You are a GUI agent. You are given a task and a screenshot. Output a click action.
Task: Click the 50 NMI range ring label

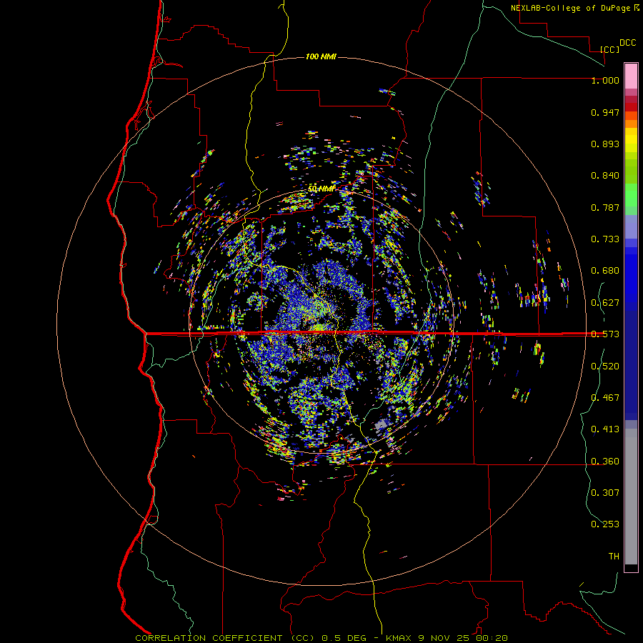point(321,189)
